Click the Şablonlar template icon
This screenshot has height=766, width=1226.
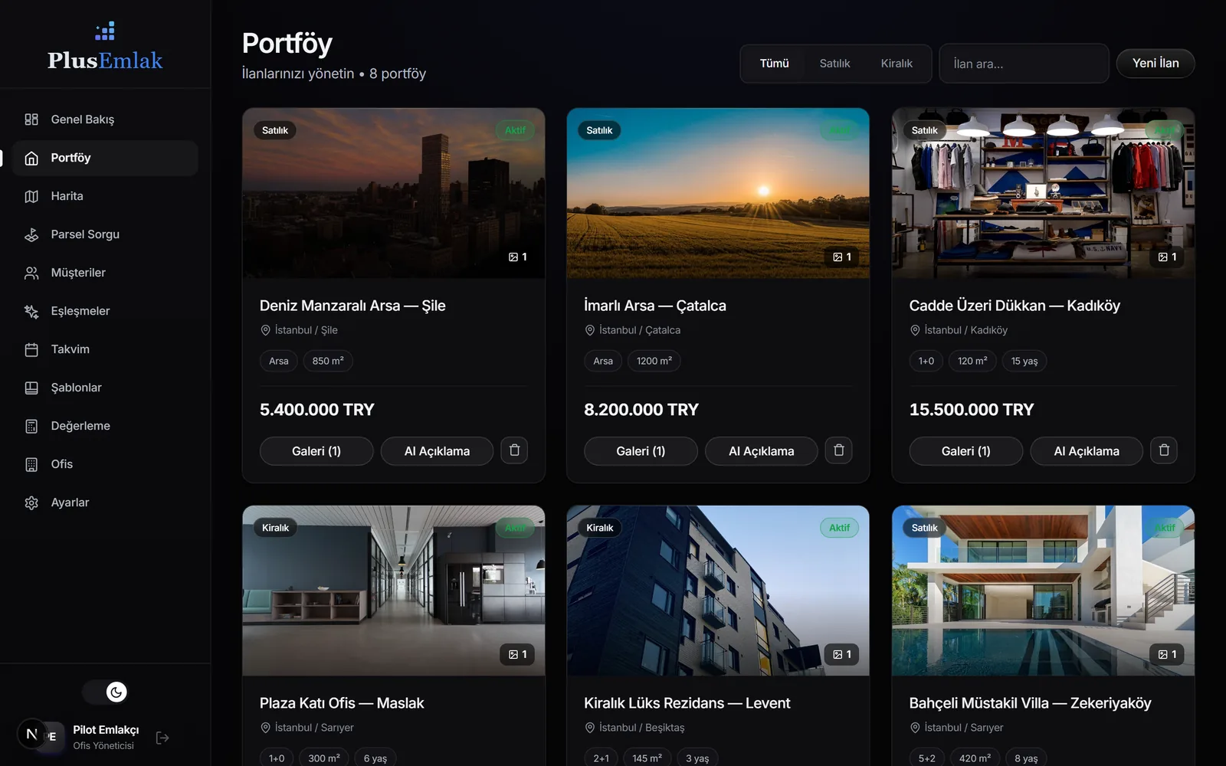(x=31, y=388)
